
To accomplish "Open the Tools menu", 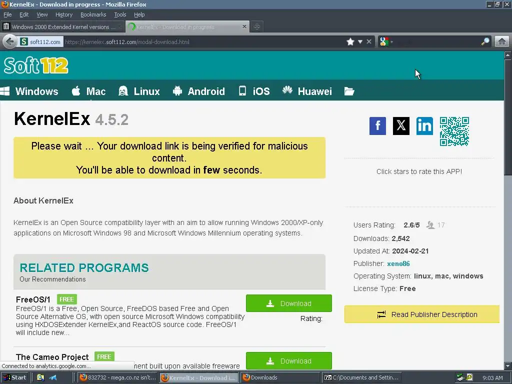I will point(120,14).
